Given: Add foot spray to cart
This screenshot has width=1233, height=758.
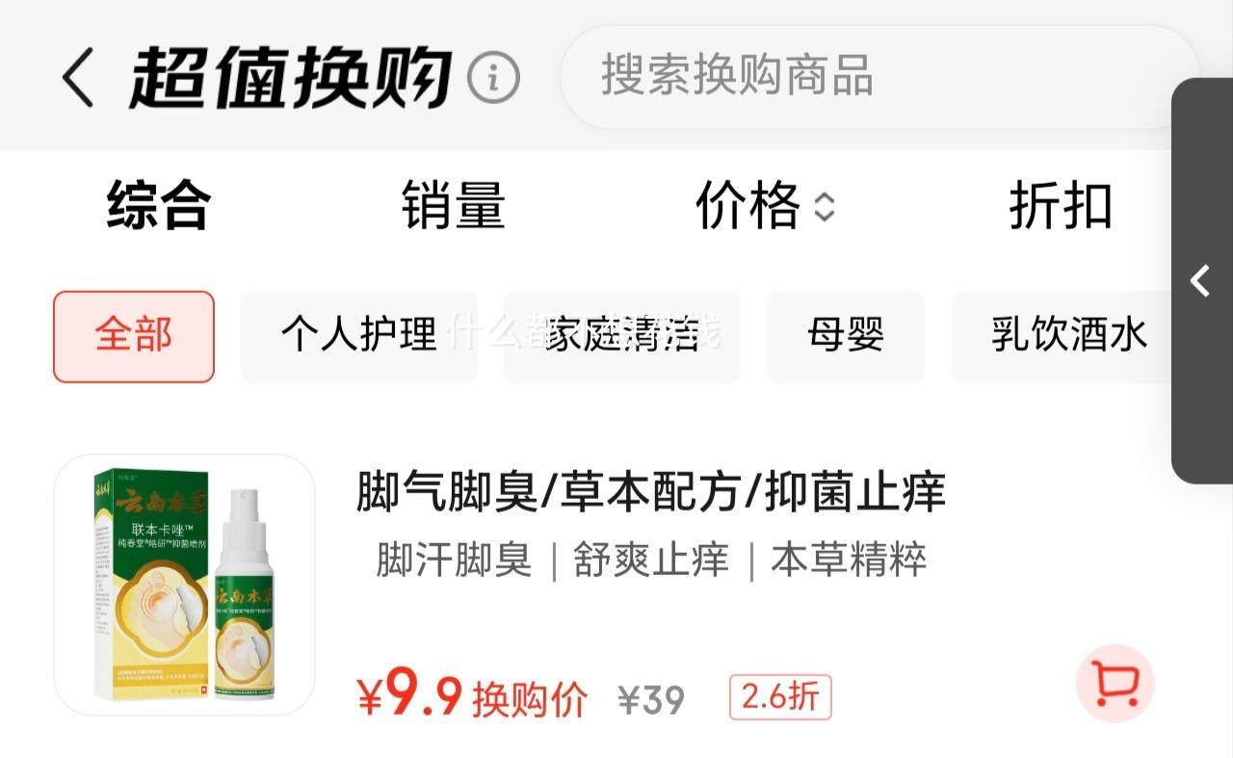Looking at the screenshot, I should point(1115,683).
